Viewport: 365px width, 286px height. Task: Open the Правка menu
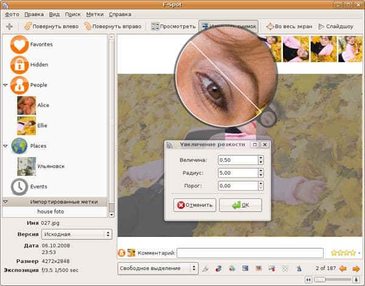pyautogui.click(x=34, y=15)
